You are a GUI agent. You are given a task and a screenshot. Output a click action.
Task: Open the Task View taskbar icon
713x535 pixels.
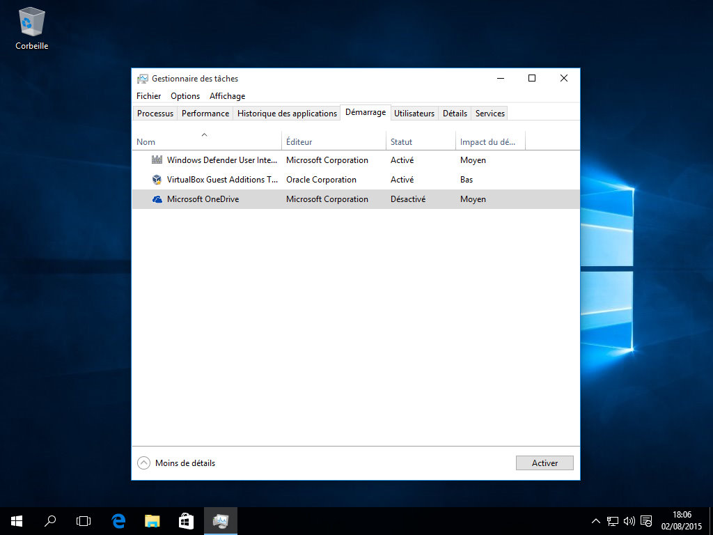click(84, 520)
